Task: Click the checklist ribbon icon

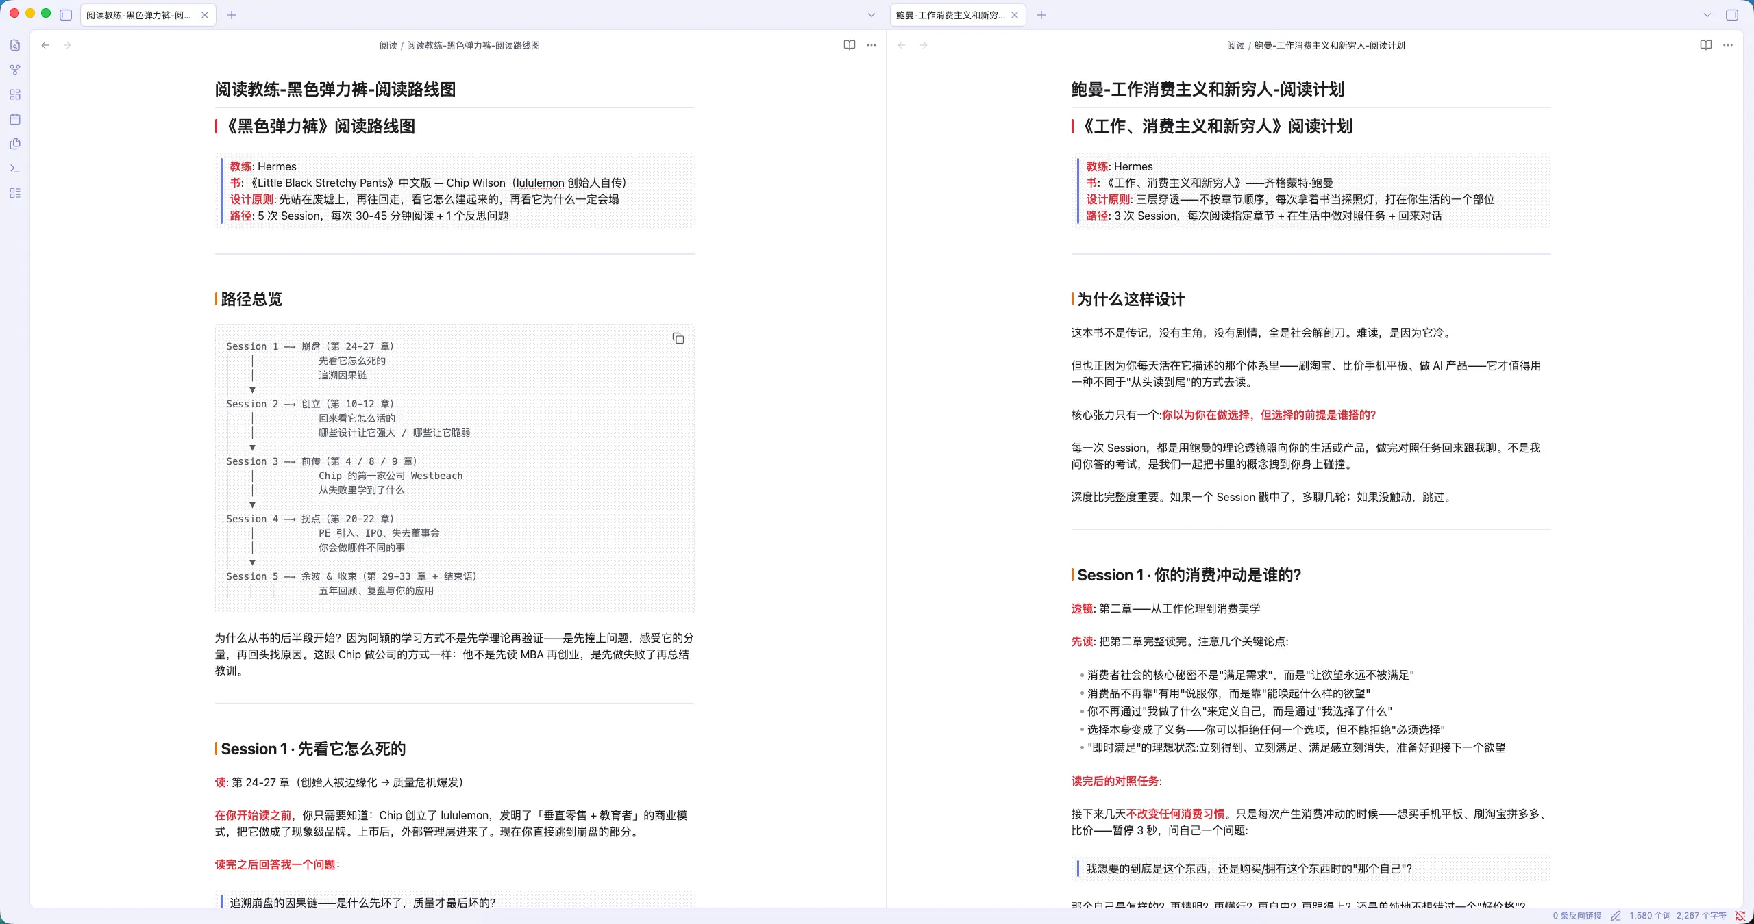Action: 15,193
